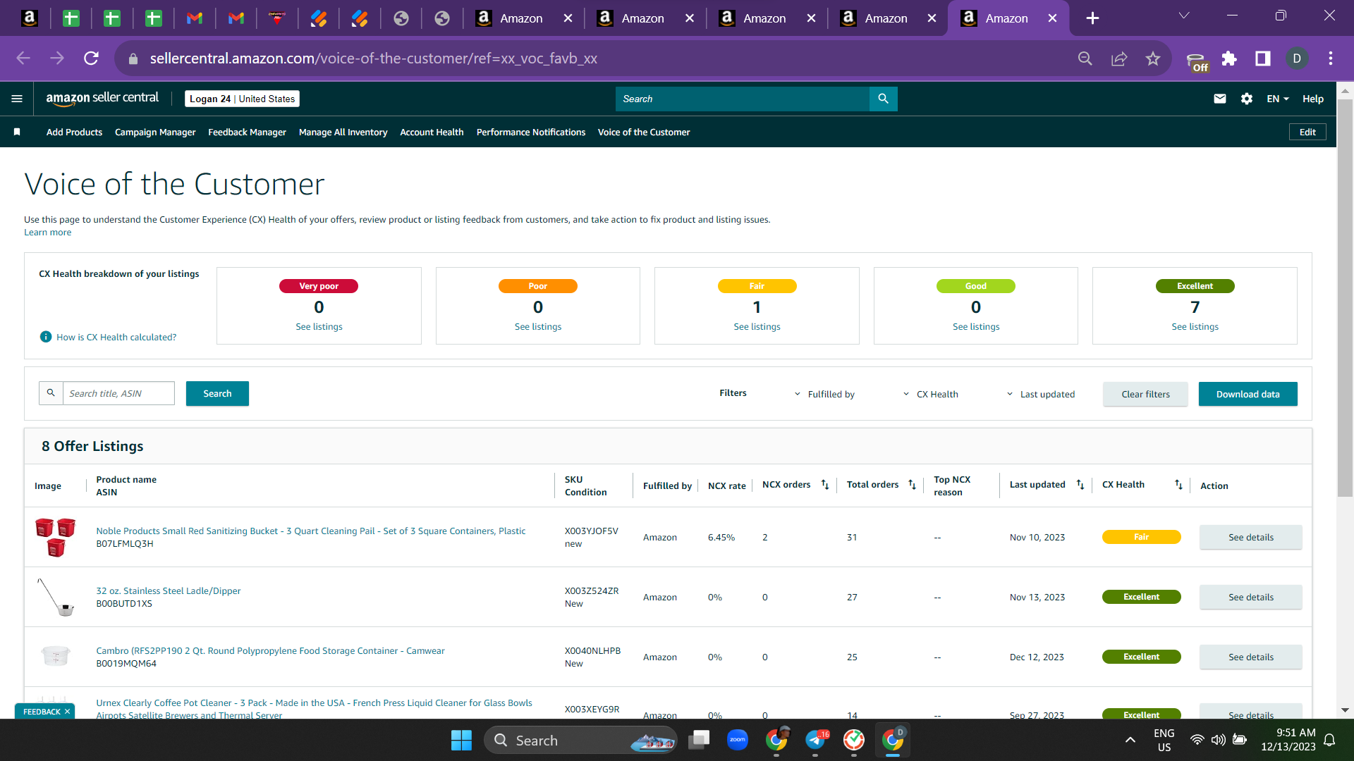The image size is (1354, 761).
Task: Open the settings gear icon
Action: 1247,99
